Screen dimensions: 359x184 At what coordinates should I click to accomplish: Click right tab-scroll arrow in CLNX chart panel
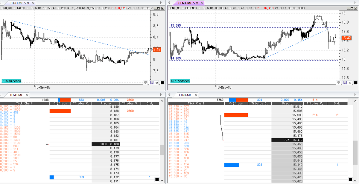355,3
